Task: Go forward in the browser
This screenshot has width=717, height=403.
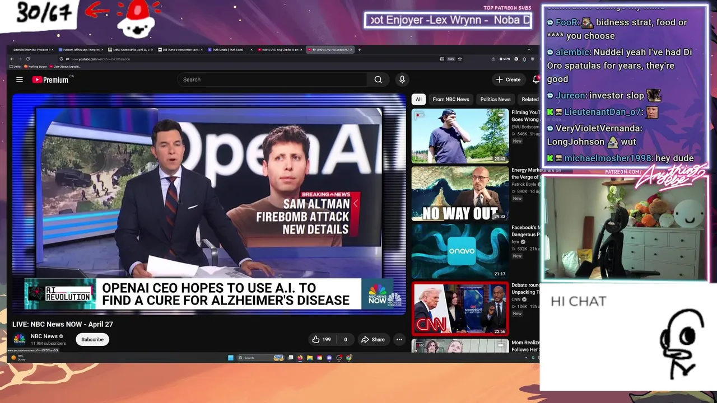Action: [20, 59]
